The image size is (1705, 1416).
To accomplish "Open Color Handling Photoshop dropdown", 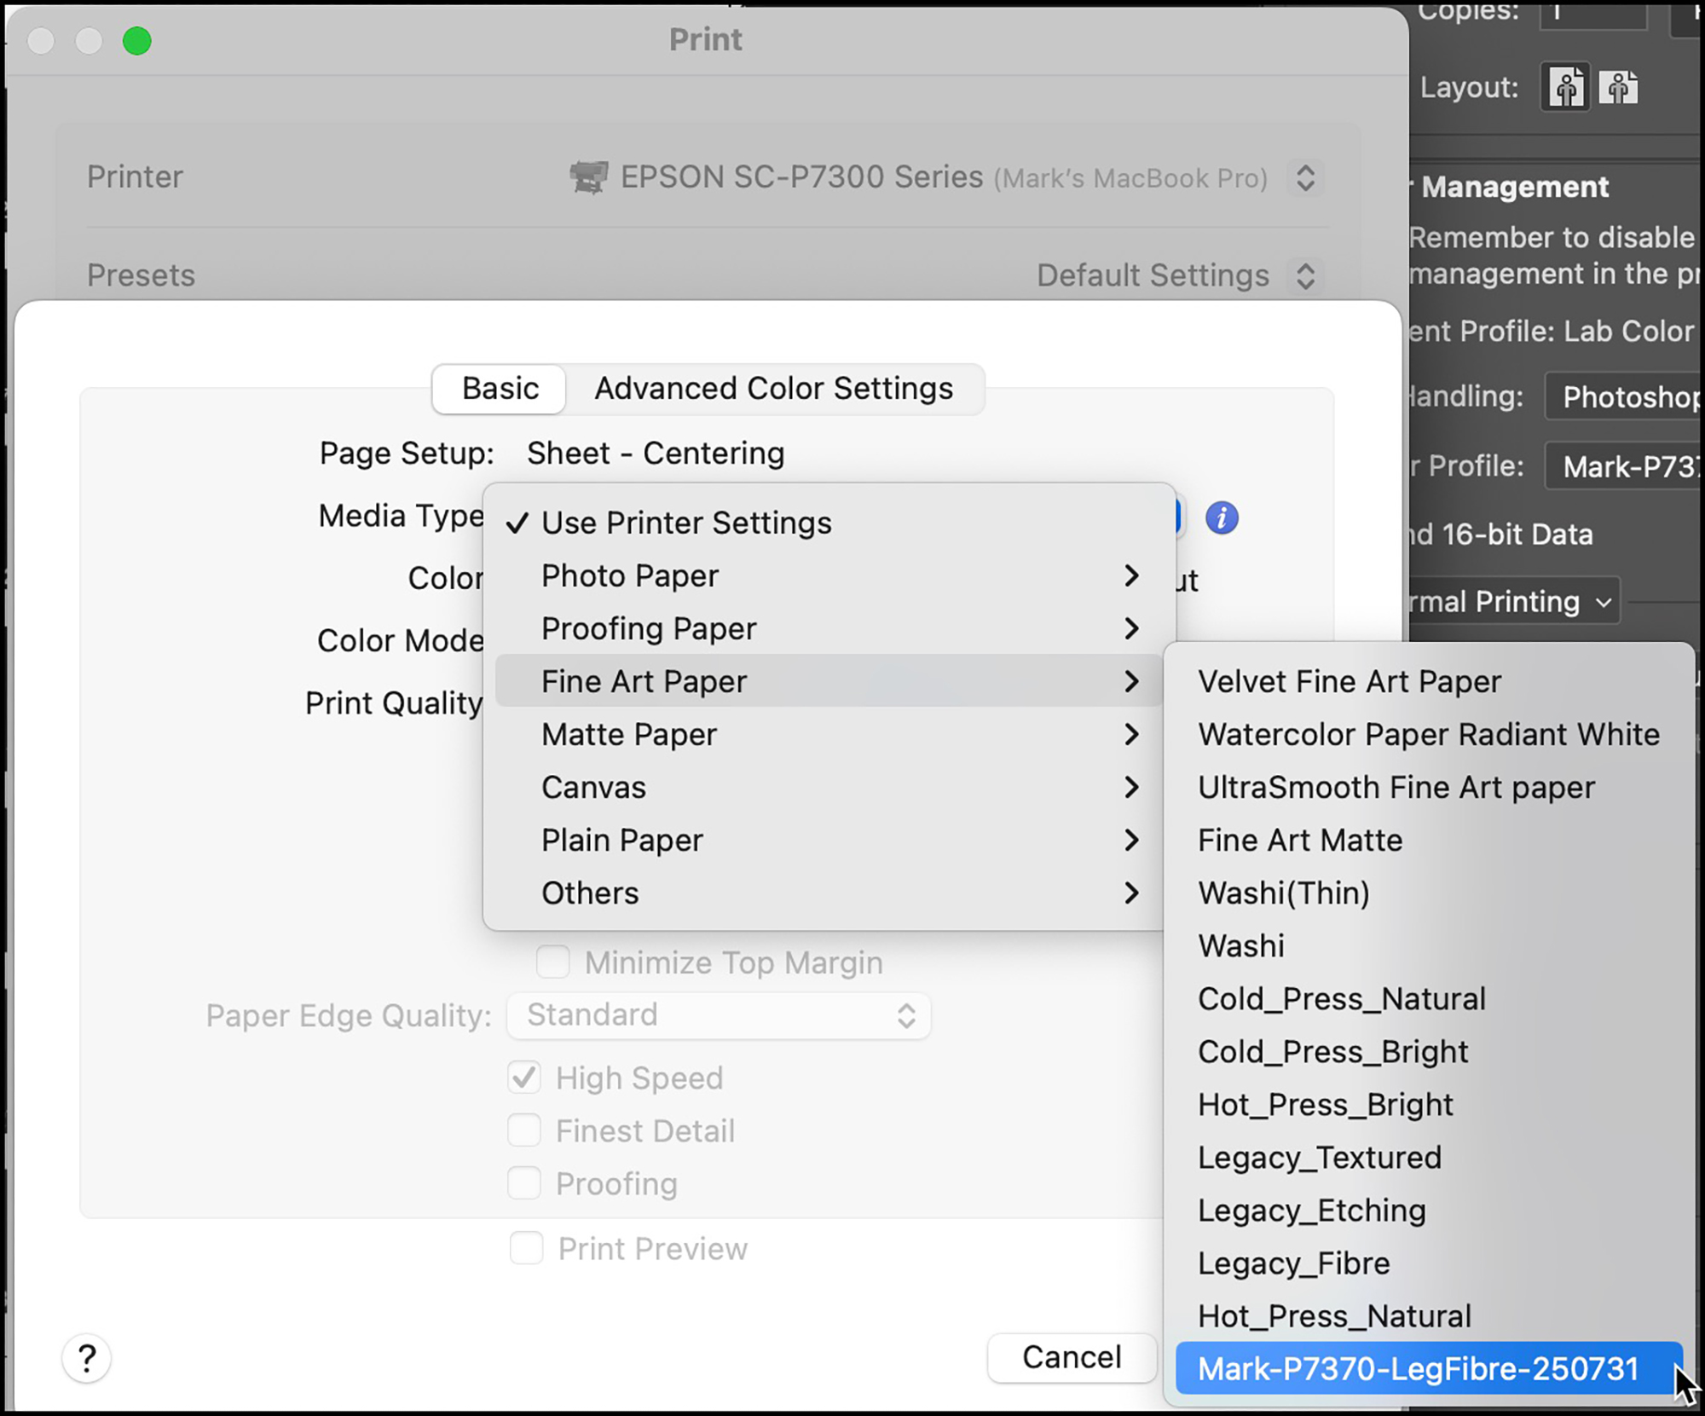I will 1624,396.
